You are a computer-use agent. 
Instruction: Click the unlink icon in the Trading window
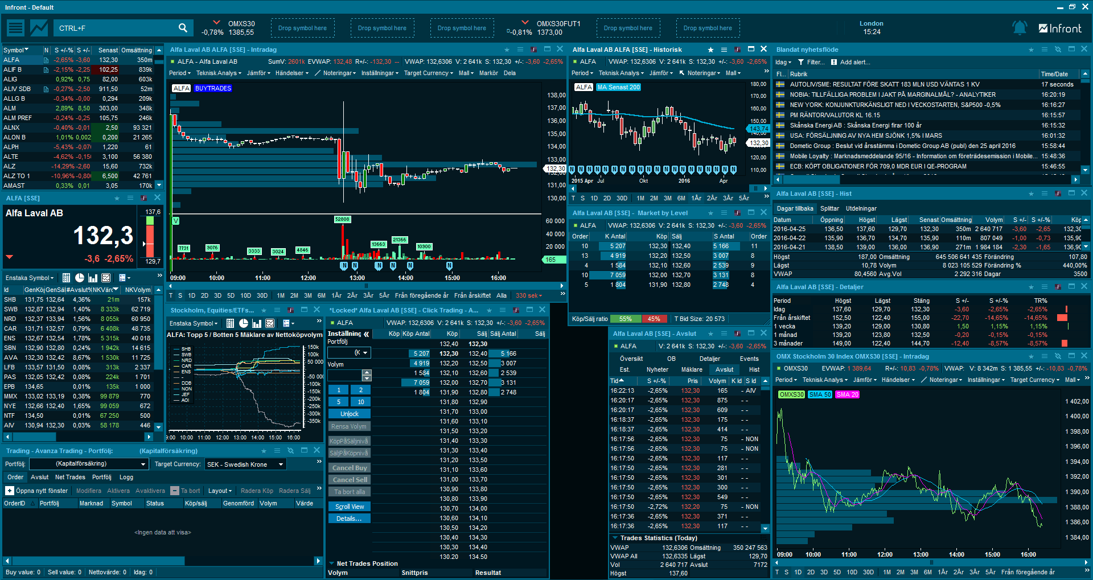coord(290,450)
